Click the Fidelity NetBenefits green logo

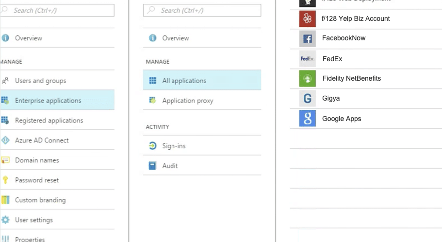pyautogui.click(x=308, y=79)
